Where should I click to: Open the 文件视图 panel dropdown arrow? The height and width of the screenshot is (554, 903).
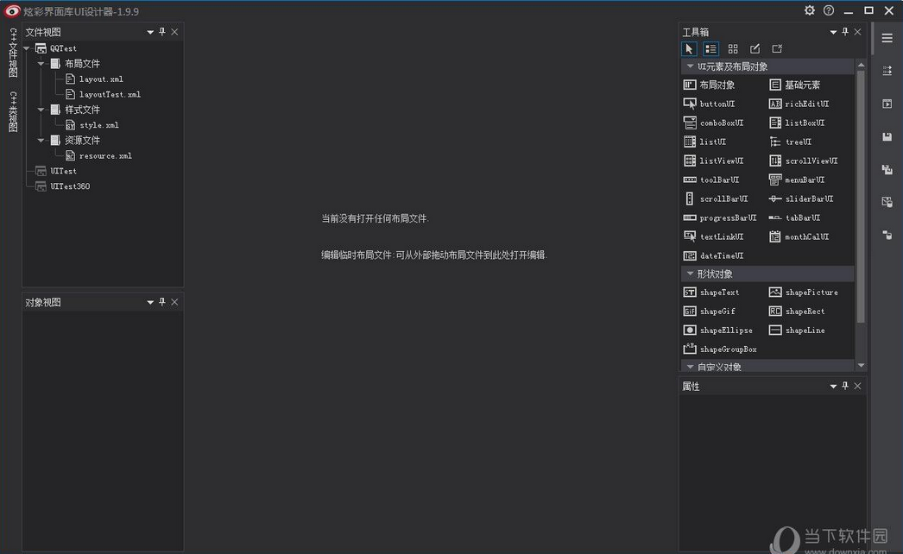point(149,32)
